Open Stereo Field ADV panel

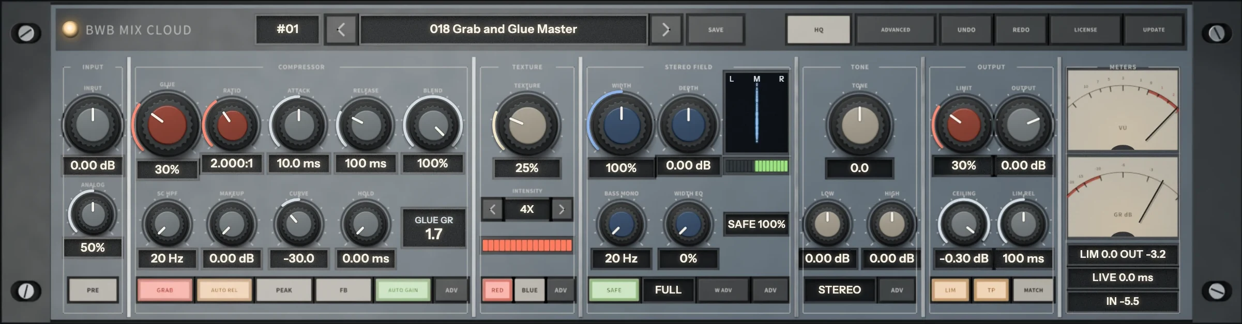coord(770,290)
